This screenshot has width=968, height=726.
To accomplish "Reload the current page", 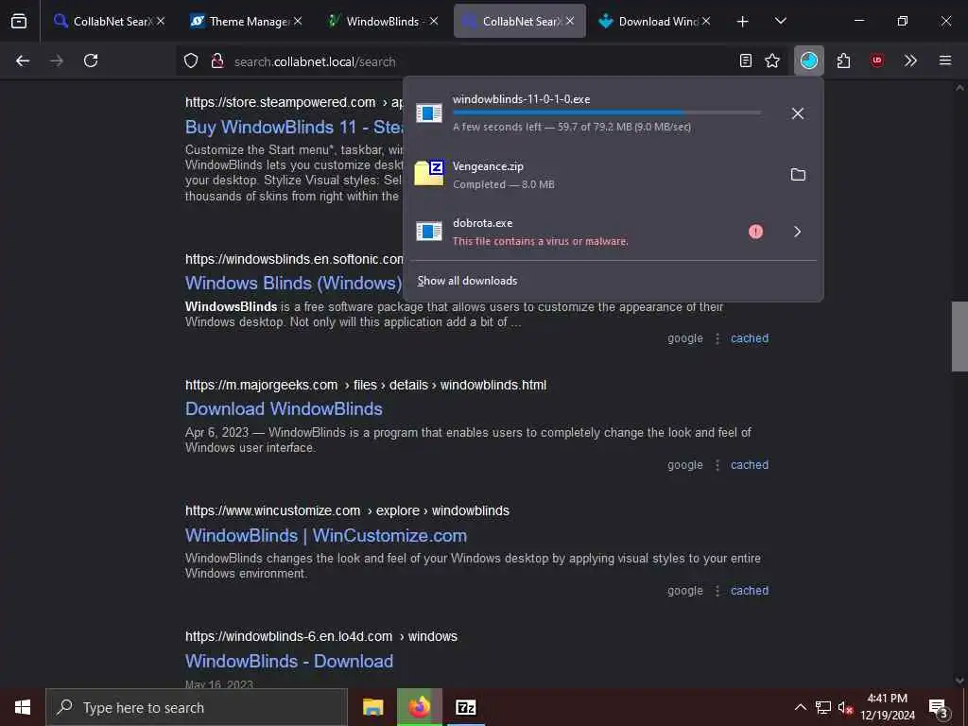I will (x=91, y=60).
